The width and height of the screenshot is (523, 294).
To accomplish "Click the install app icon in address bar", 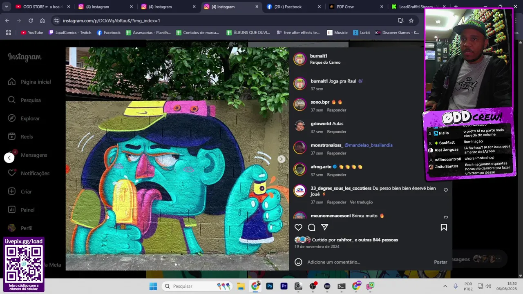I will pyautogui.click(x=400, y=20).
